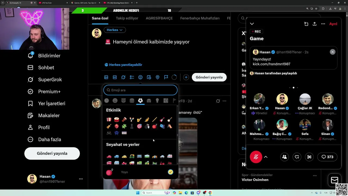
Task: Open Çağlar JK speaker avatar
Action: click(305, 99)
